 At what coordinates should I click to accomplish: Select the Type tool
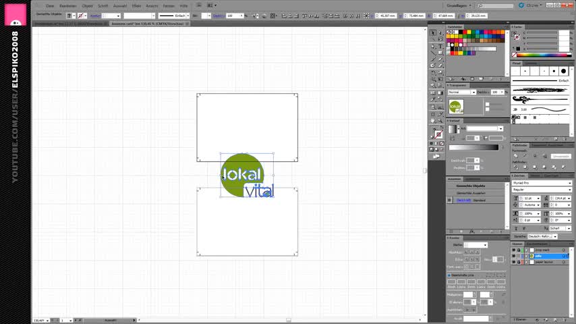coord(440,47)
